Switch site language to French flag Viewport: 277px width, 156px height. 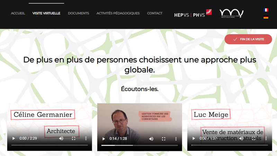[x=266, y=10]
